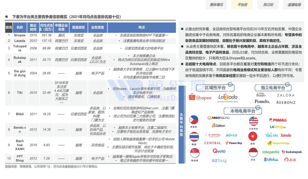Click the 本地电商平台 label box
308x179 pixels.
(x=243, y=111)
